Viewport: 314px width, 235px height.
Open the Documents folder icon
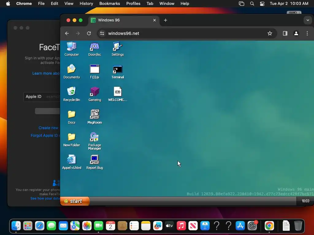(71, 71)
